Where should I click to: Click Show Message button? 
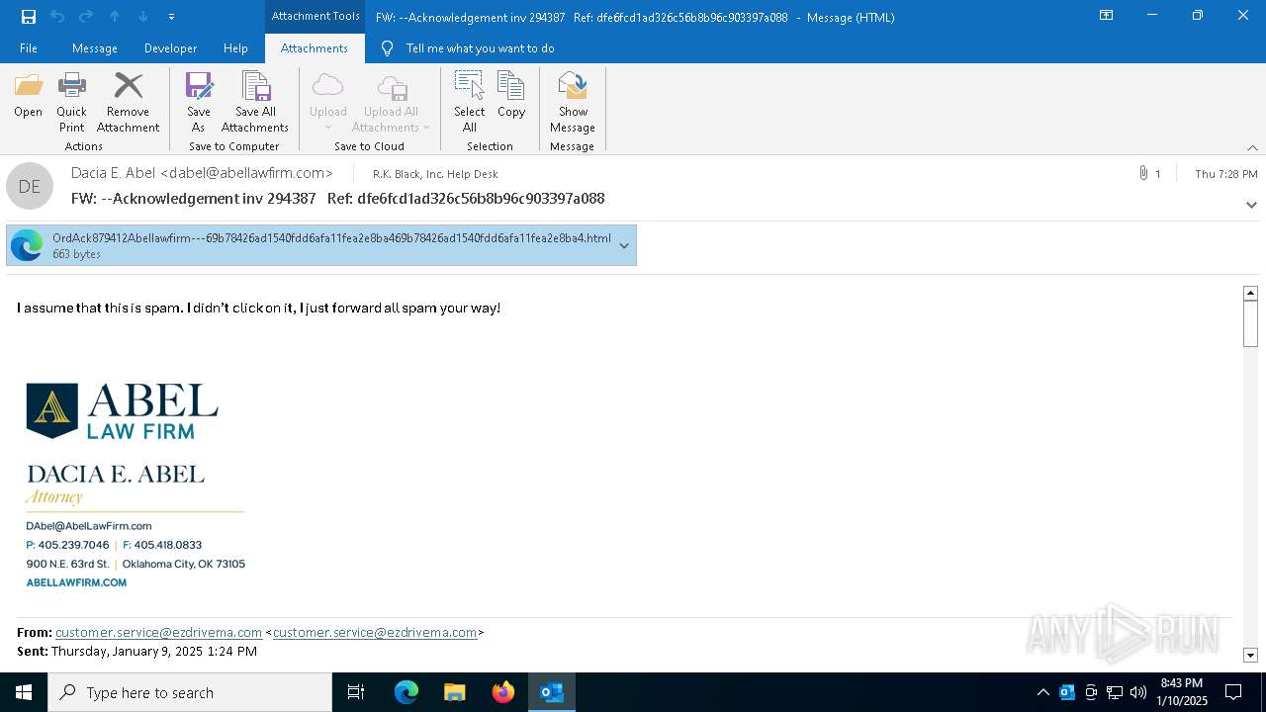573,101
